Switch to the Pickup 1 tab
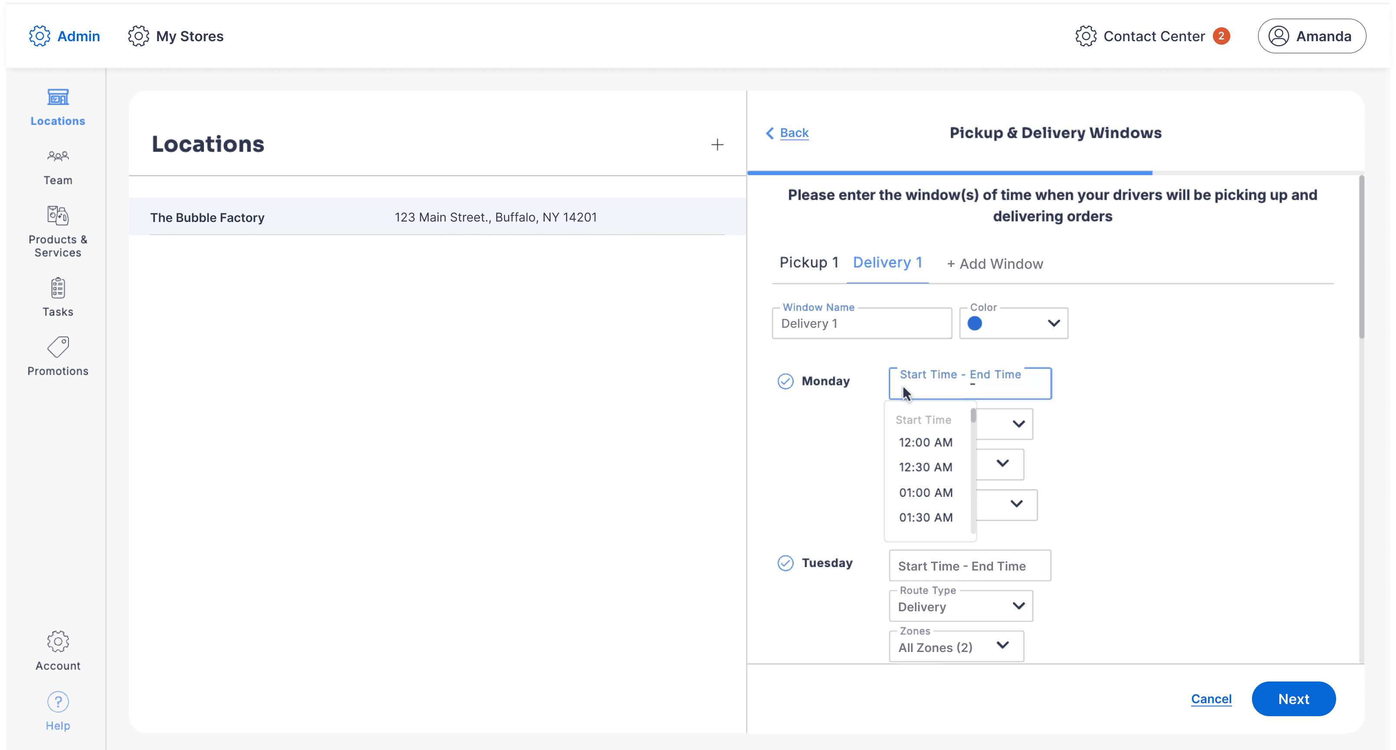The image size is (1396, 750). [x=809, y=263]
